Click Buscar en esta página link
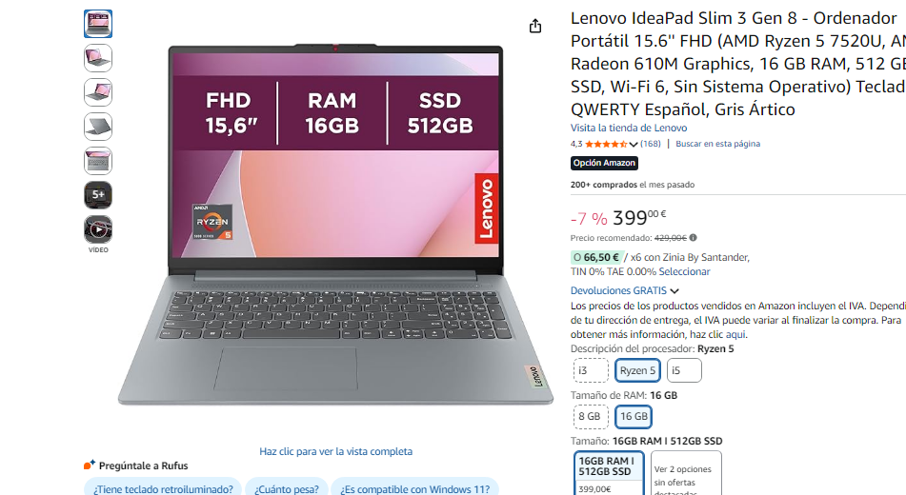The image size is (906, 495). pos(717,144)
